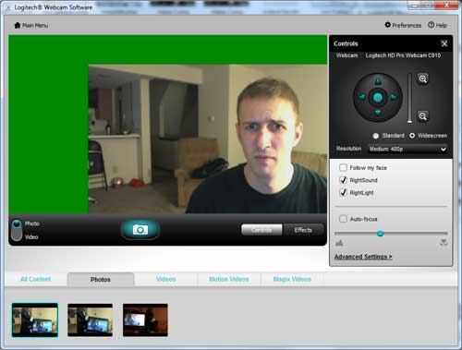Open the Motion Videos tab

[x=229, y=279]
